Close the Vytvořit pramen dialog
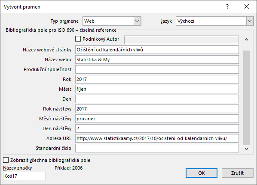The height and width of the screenshot is (185, 257). point(247,6)
